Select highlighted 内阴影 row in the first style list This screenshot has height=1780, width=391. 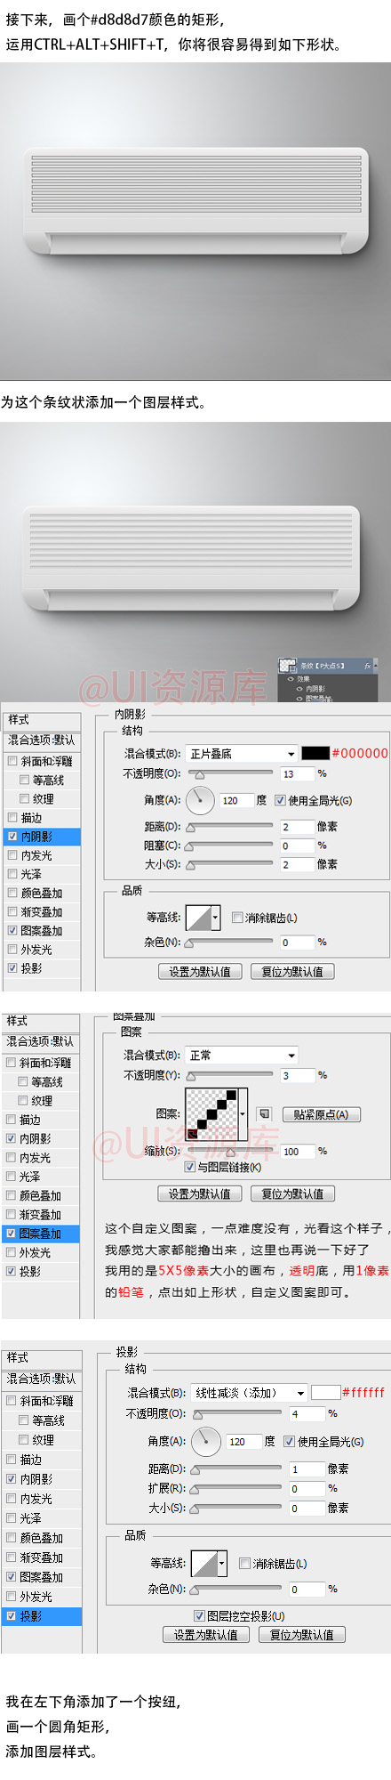[x=42, y=837]
